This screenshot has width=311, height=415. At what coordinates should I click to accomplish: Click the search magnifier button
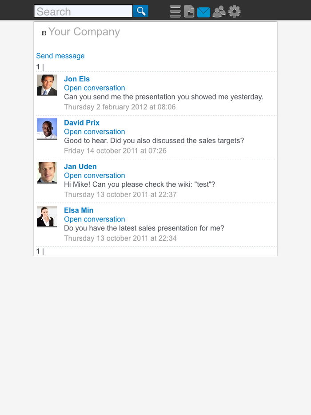point(141,11)
